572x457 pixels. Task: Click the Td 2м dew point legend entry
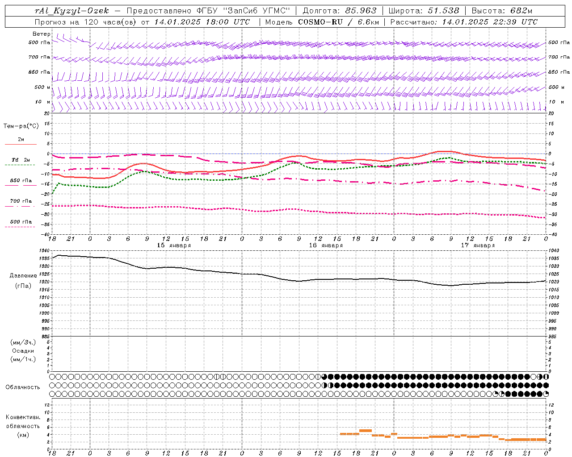tap(21, 160)
